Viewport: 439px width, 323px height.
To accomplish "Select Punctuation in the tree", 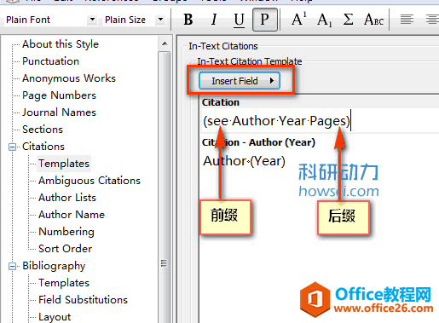I will [50, 61].
